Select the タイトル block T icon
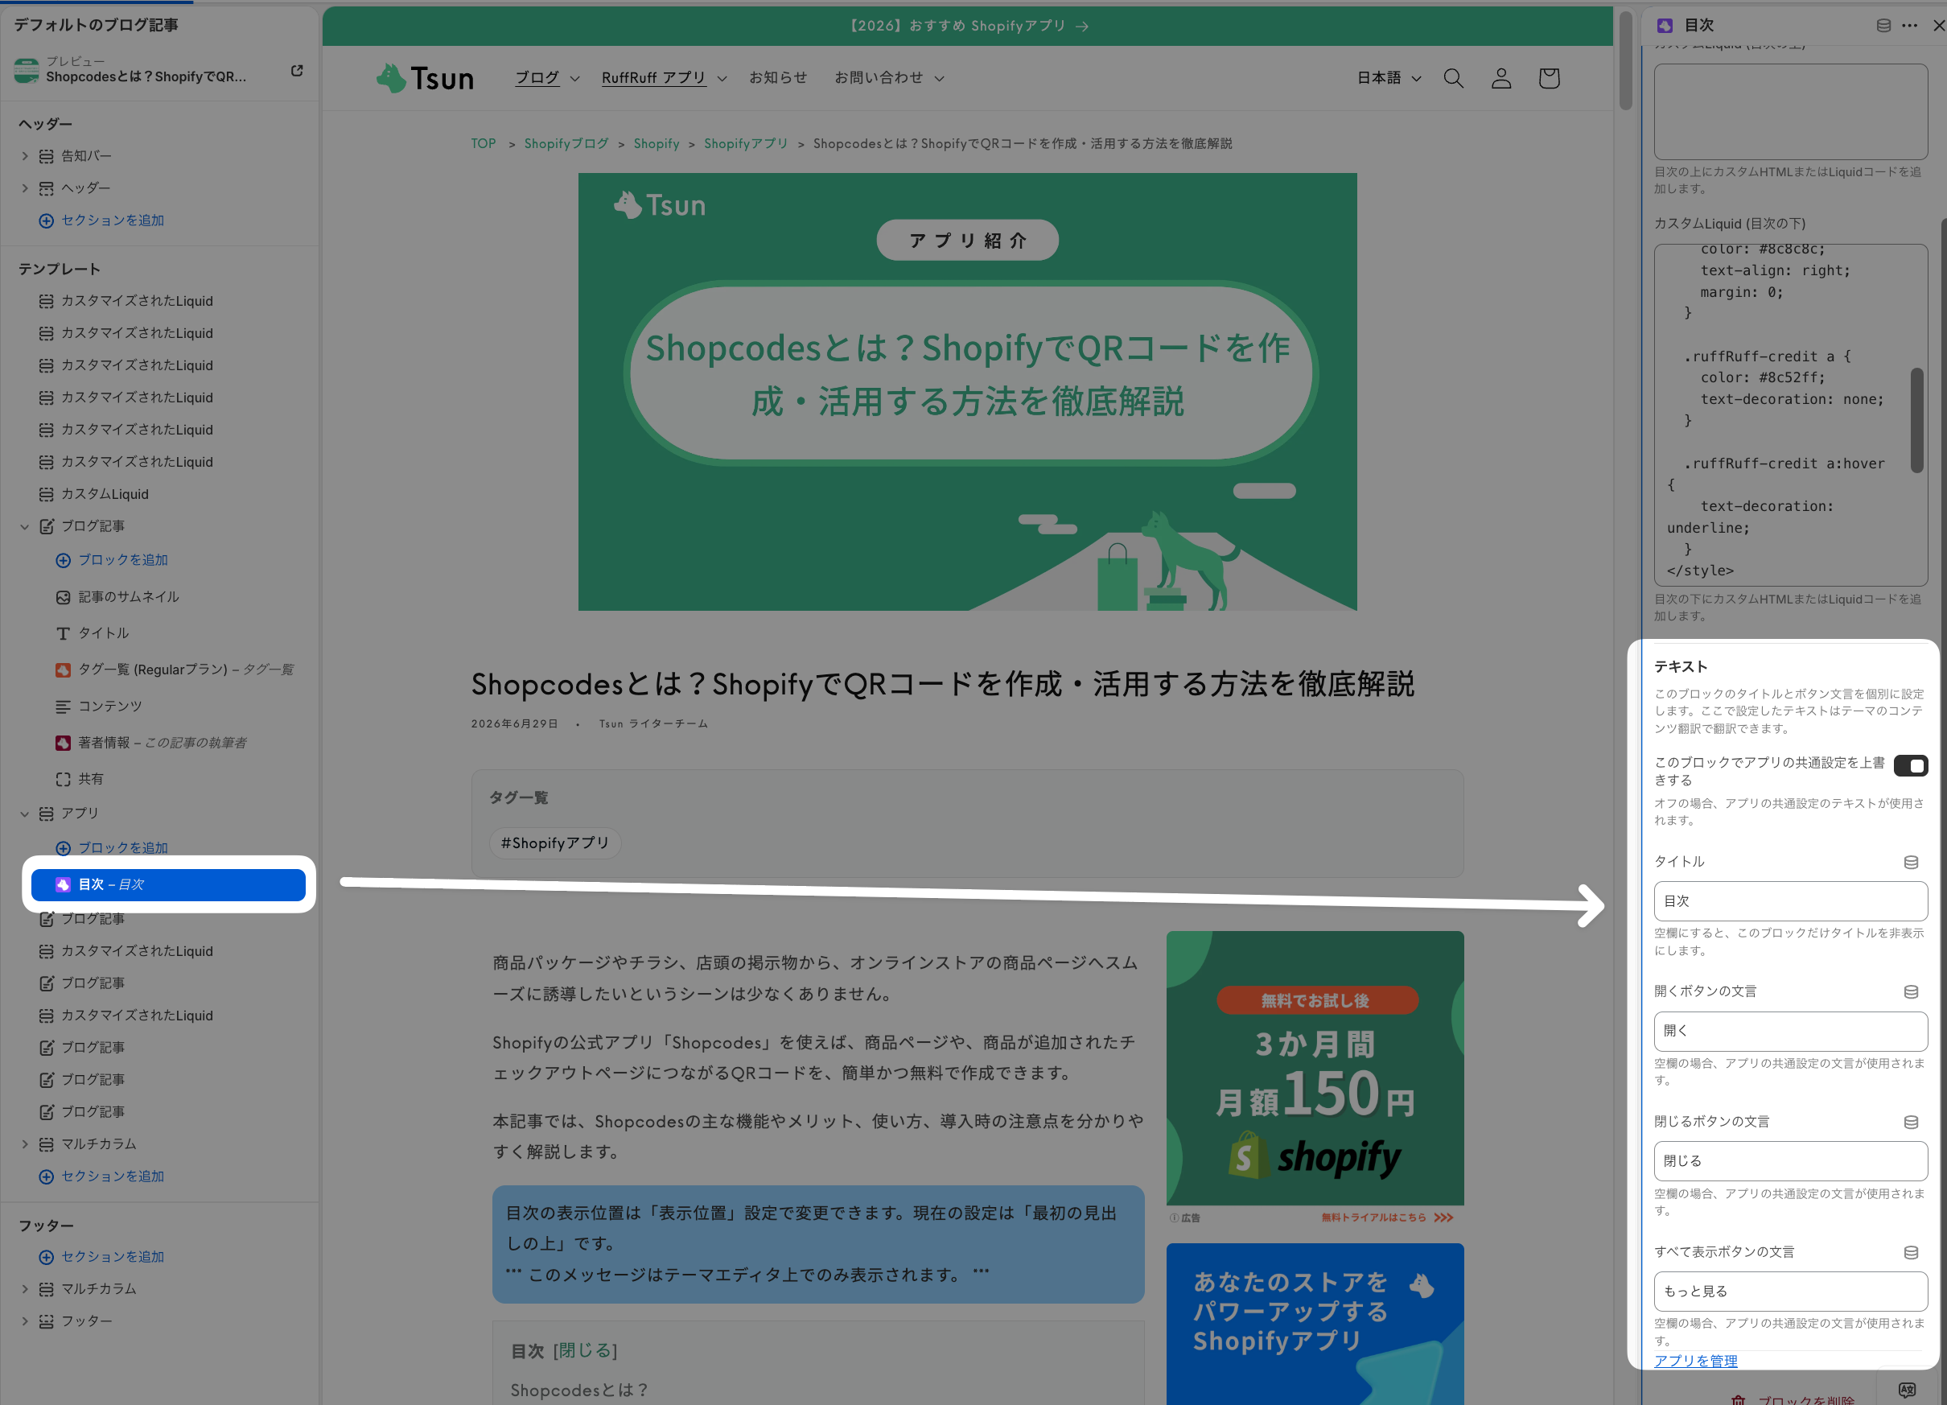This screenshot has width=1947, height=1405. [x=63, y=634]
